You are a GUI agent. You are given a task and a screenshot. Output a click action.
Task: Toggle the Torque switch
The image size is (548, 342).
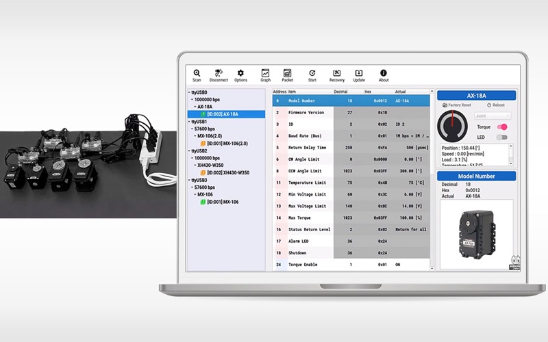coord(502,127)
